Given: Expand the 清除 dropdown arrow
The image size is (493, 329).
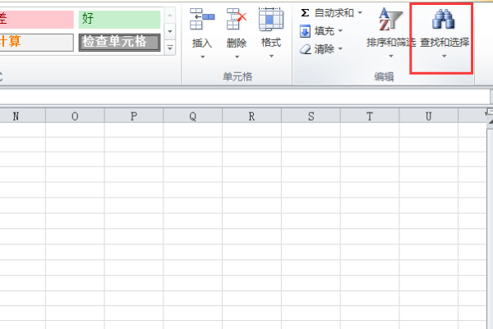Looking at the screenshot, I should [340, 49].
